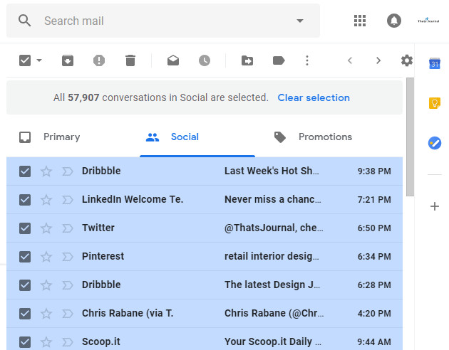Uncheck the Pinterest email checkbox
Viewport: 449px width, 350px height.
pyautogui.click(x=25, y=257)
